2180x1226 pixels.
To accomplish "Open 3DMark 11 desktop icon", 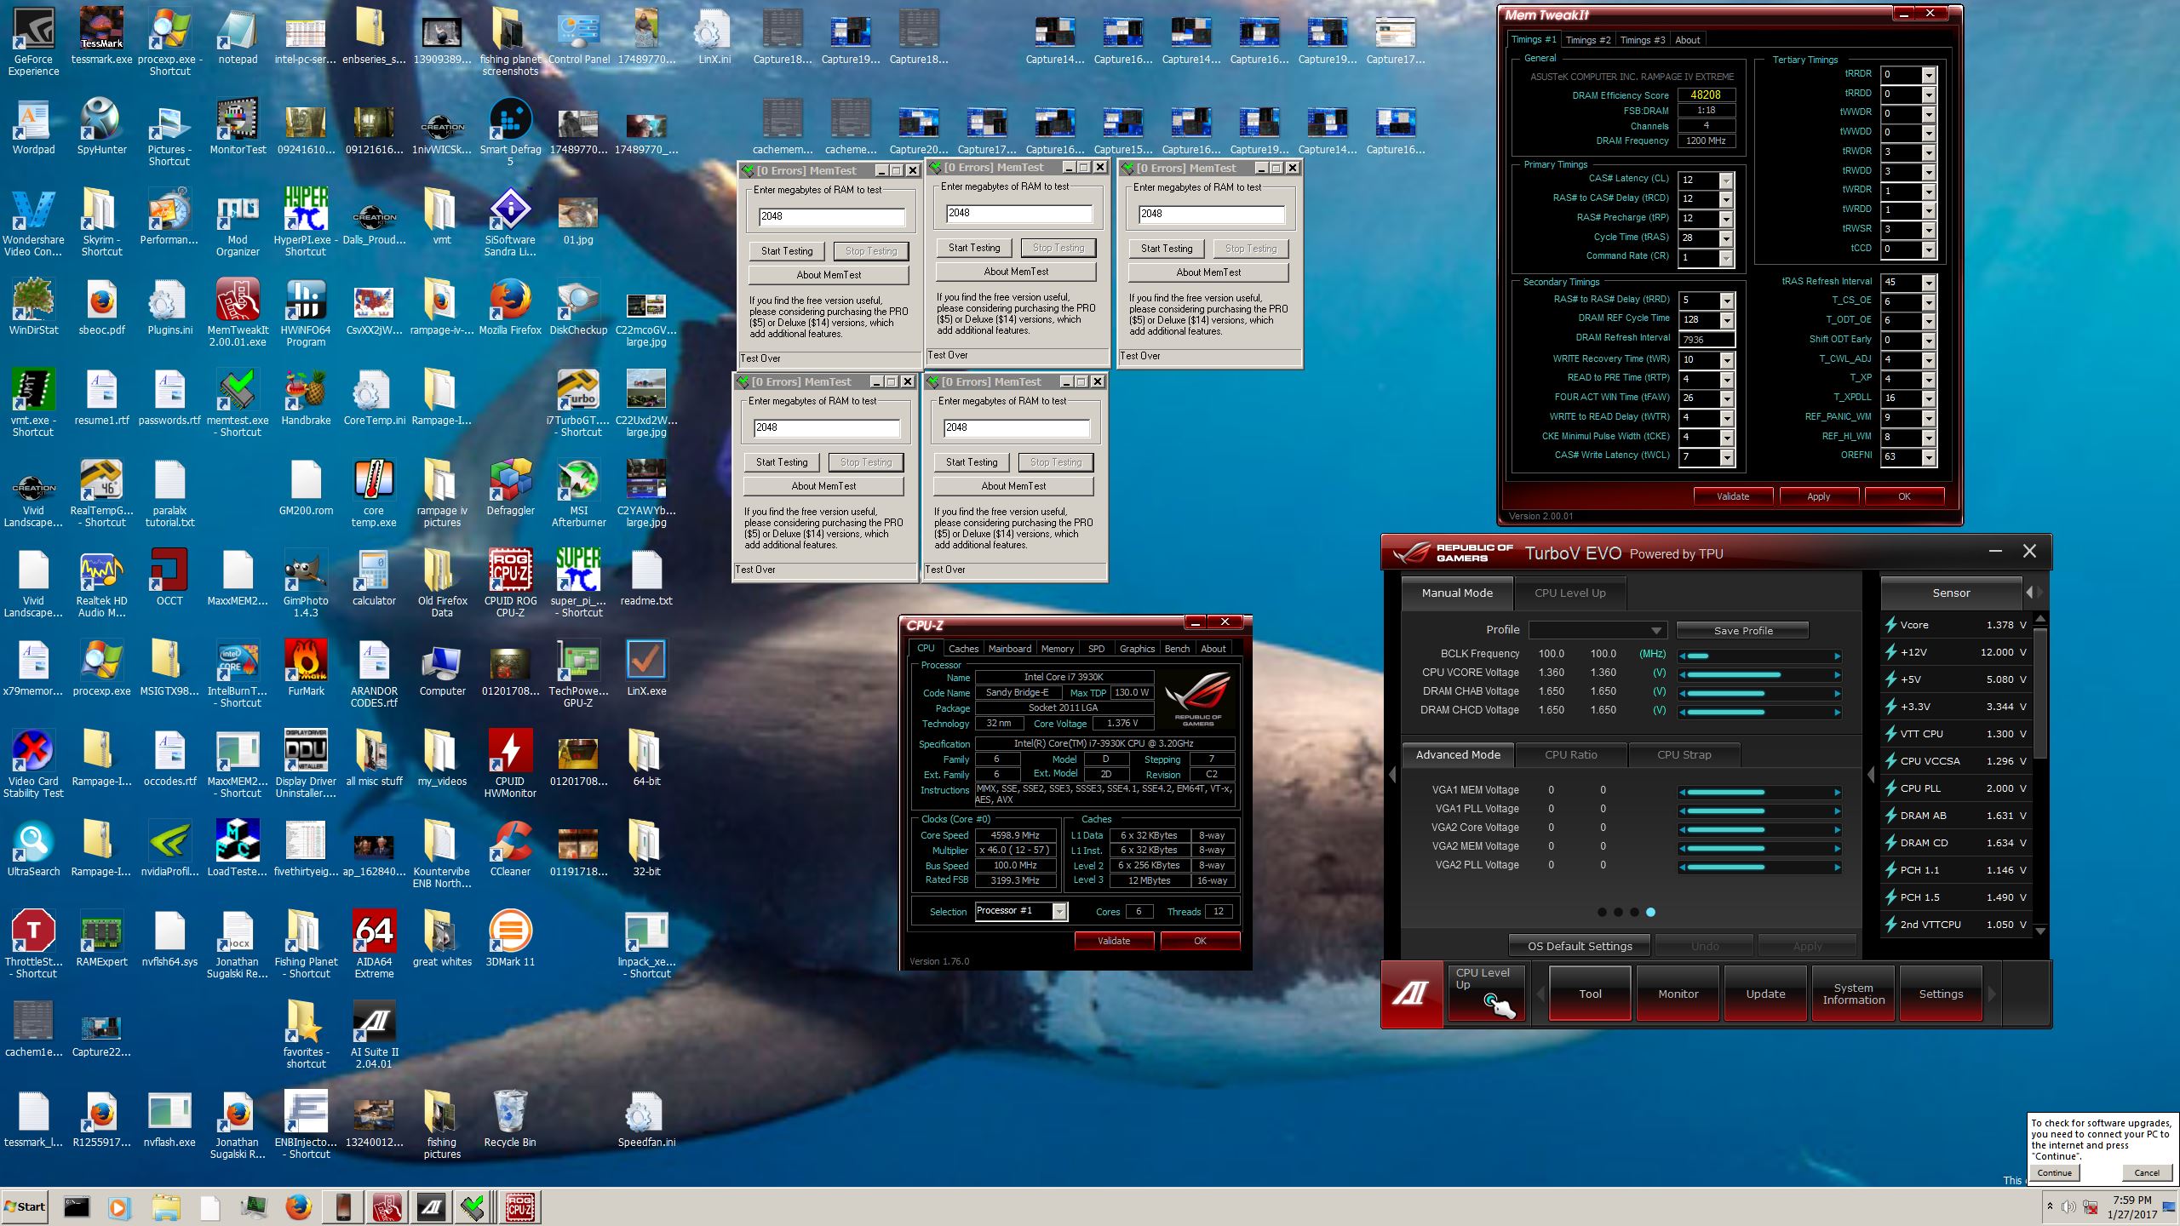I will coord(510,938).
